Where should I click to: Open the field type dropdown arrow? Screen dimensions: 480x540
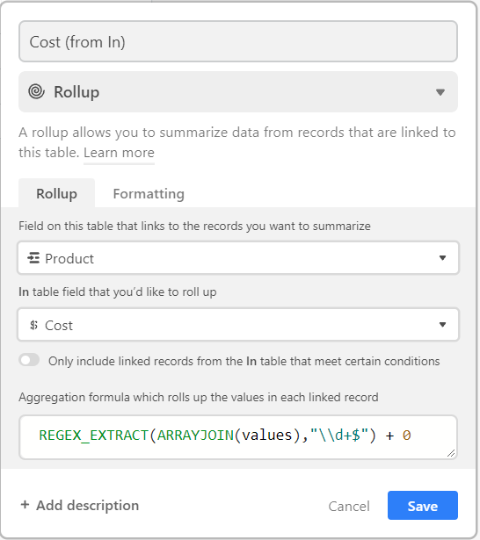click(440, 92)
